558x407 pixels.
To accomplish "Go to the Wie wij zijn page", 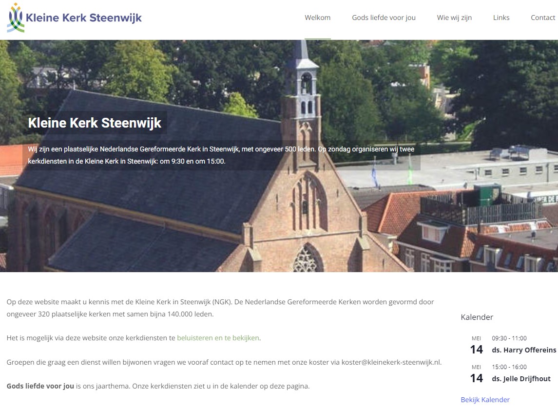I will click(x=454, y=18).
